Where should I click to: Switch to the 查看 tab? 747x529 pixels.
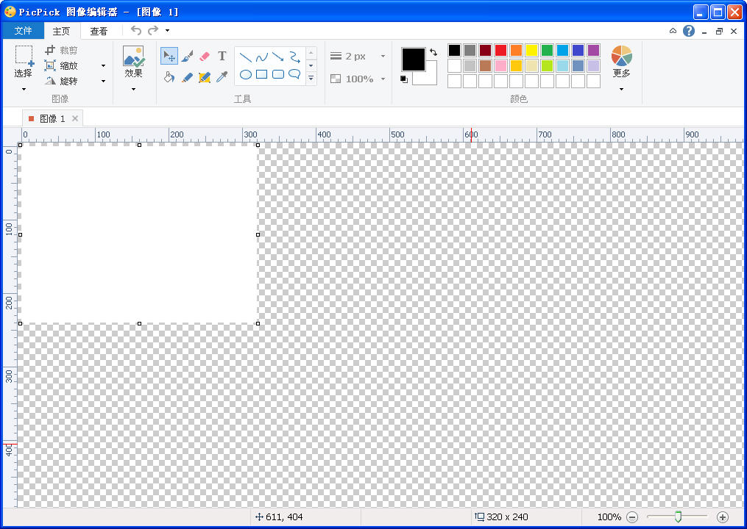(99, 31)
